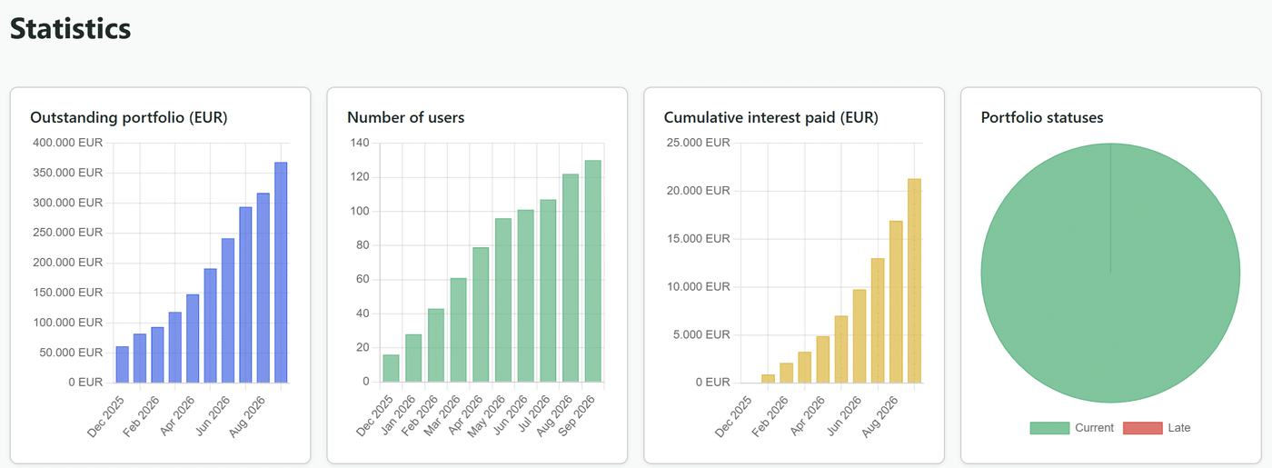1272x468 pixels.
Task: Click the Current legend label
Action: tap(1094, 428)
